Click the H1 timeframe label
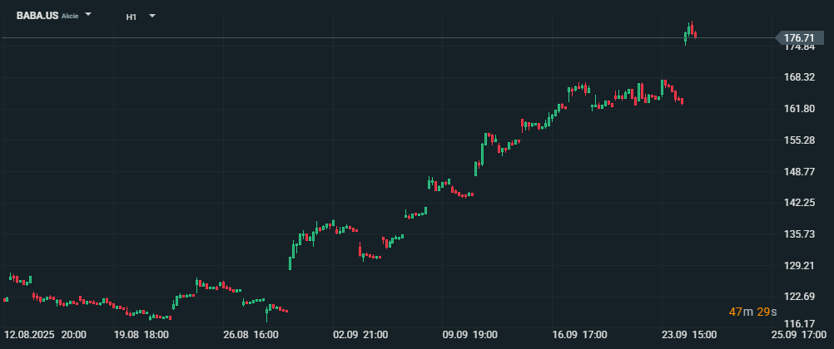This screenshot has height=349, width=834. tap(132, 17)
